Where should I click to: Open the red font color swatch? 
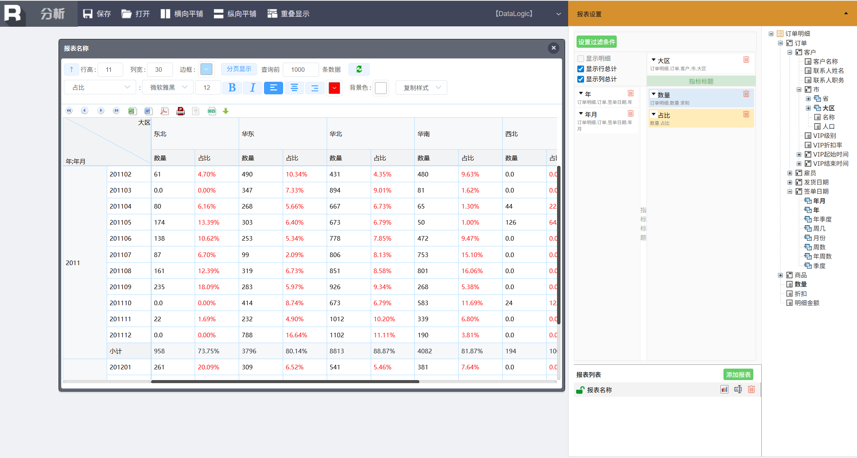click(x=334, y=88)
